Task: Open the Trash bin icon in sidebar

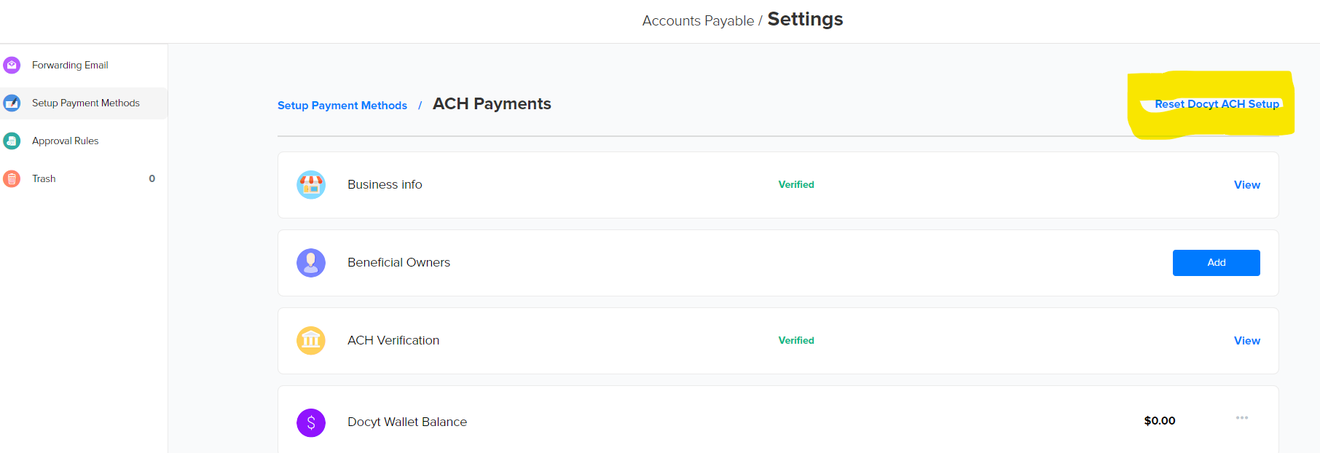Action: [12, 178]
